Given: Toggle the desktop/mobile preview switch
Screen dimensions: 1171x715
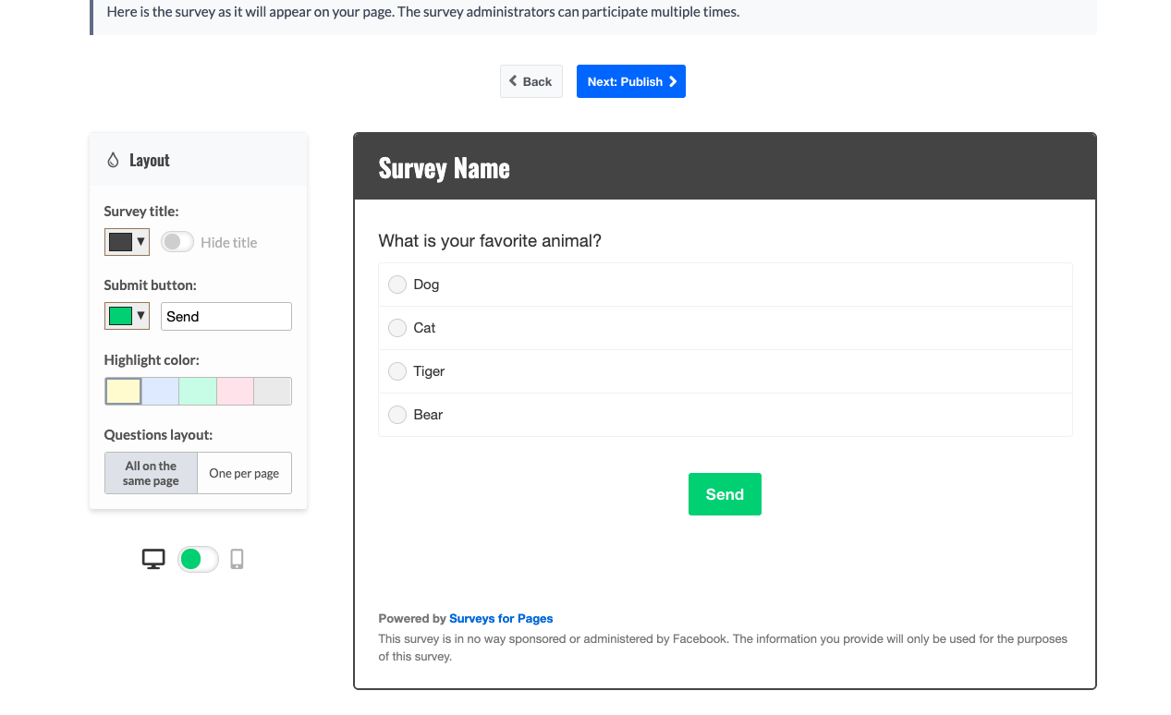Looking at the screenshot, I should (198, 559).
